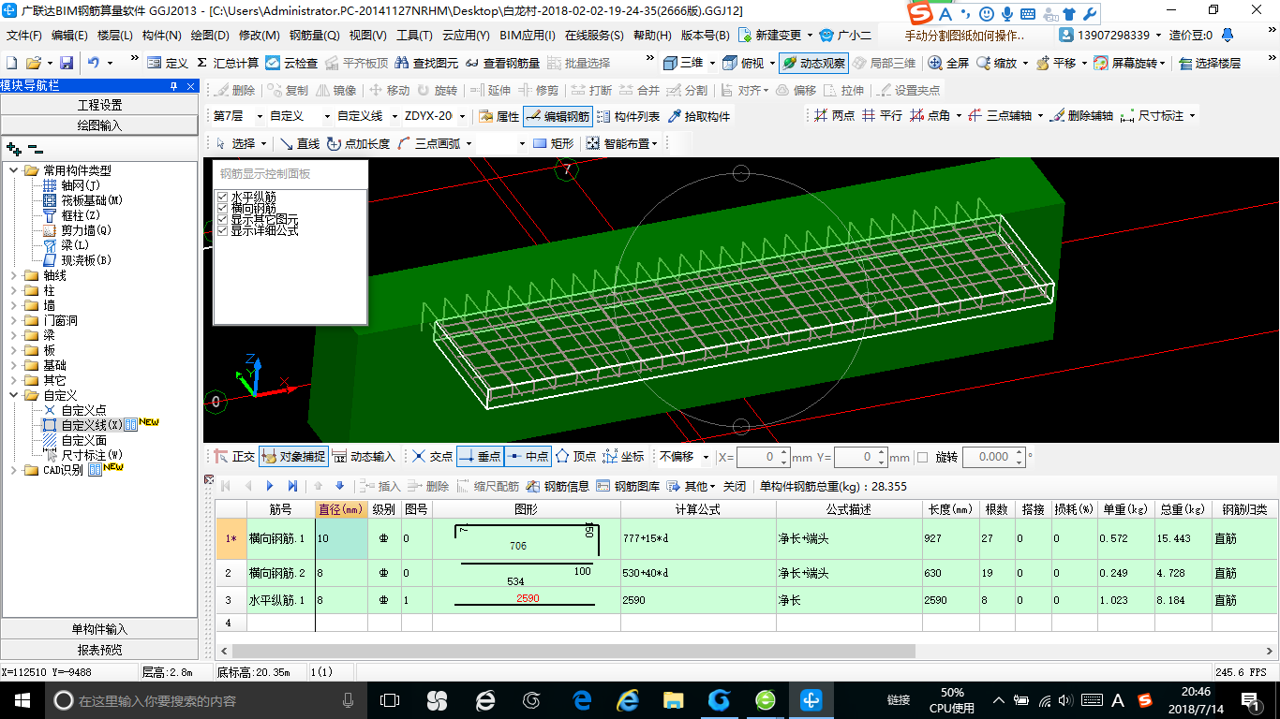
Task: Open the 文件(F) menu
Action: pos(24,36)
